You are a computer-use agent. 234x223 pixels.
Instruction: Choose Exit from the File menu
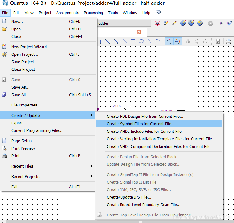click(x=48, y=187)
